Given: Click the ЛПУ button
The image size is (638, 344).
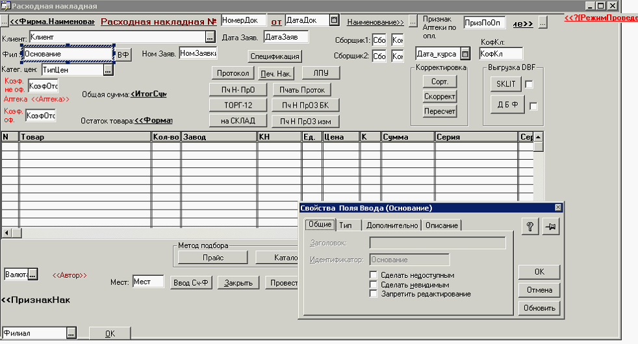Looking at the screenshot, I should click(x=321, y=73).
